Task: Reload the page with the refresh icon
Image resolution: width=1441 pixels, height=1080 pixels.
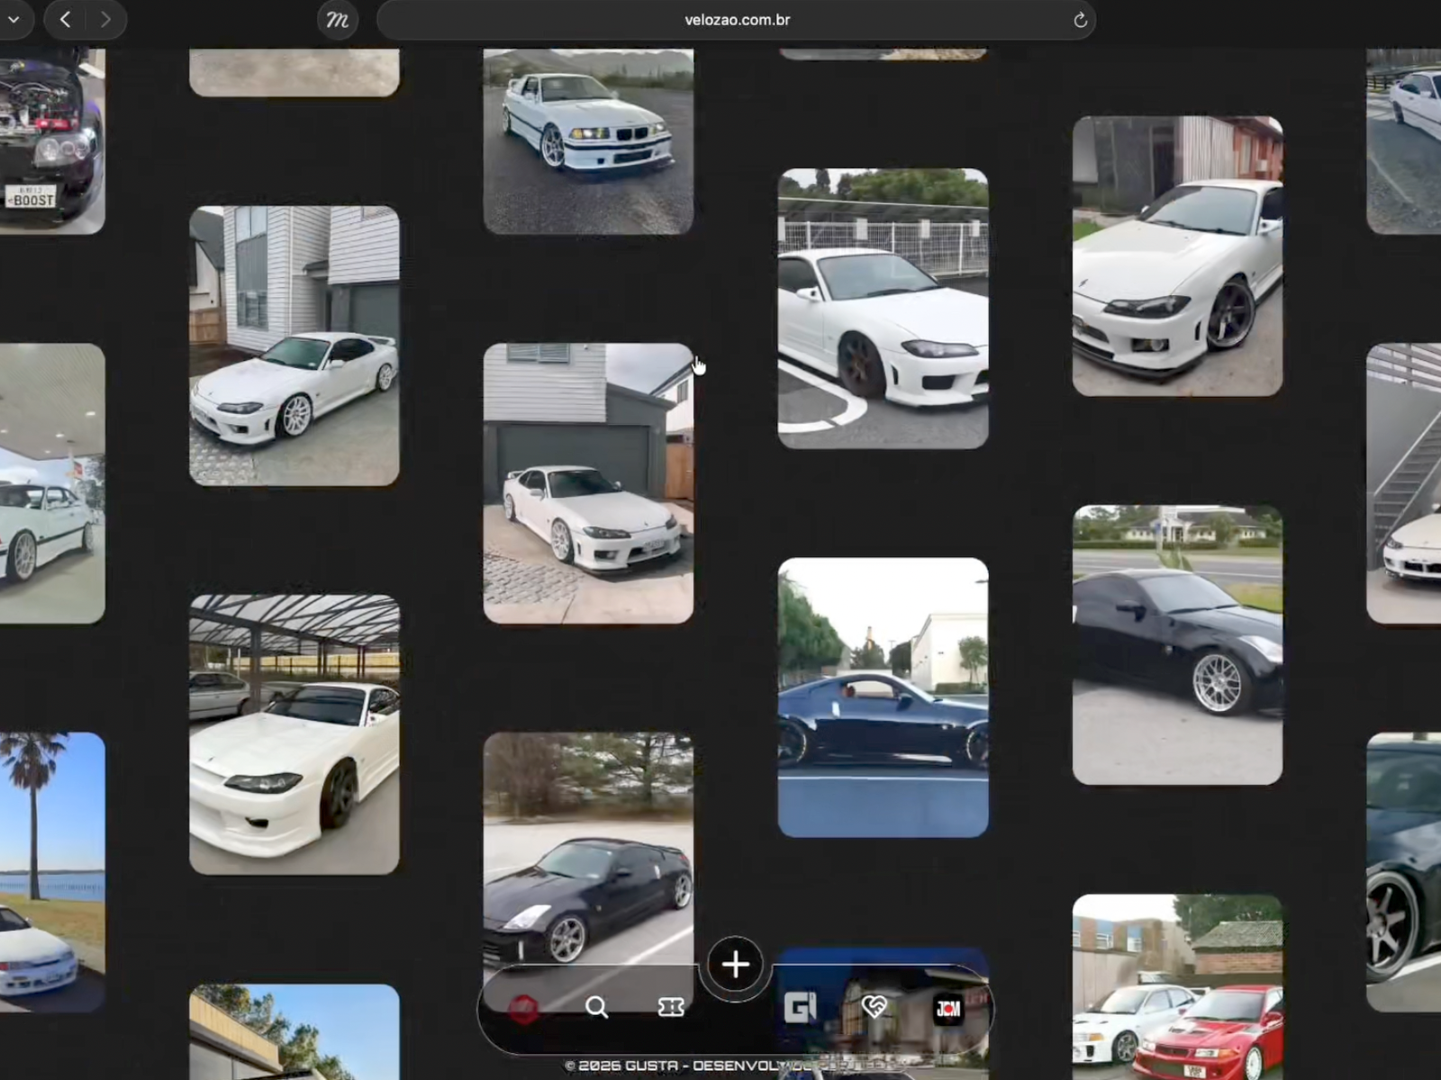Action: click(1080, 20)
